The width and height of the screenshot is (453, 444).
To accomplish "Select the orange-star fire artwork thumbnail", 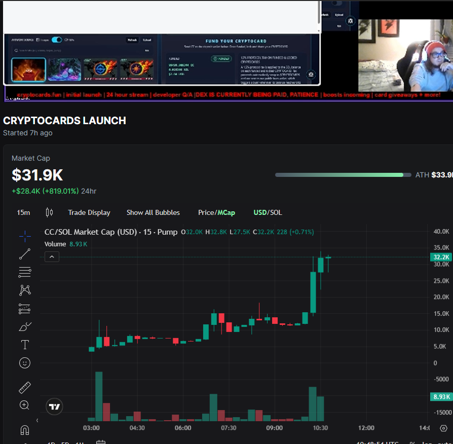I will pos(137,69).
